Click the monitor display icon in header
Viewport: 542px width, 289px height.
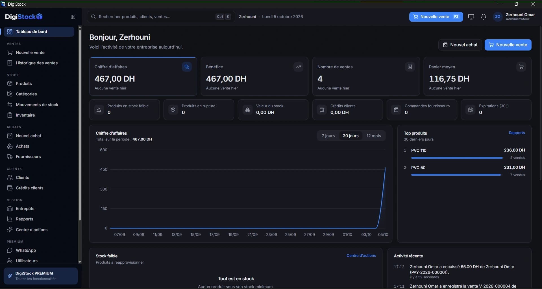(471, 17)
